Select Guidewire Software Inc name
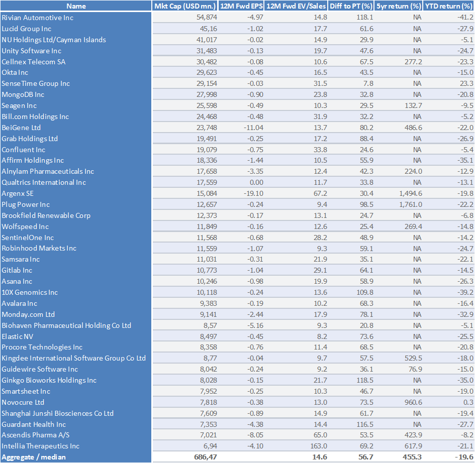 click(x=40, y=369)
